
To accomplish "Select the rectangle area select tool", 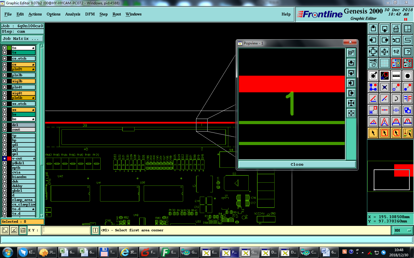I will point(385,133).
